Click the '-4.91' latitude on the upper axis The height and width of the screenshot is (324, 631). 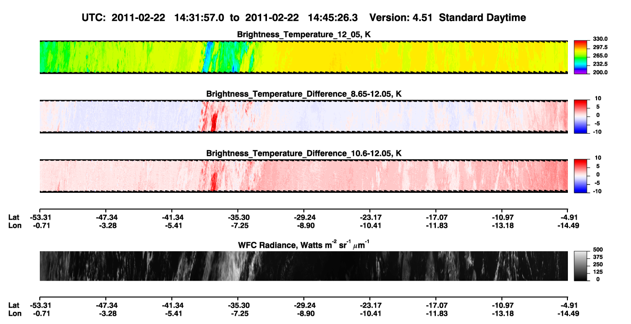coord(568,217)
